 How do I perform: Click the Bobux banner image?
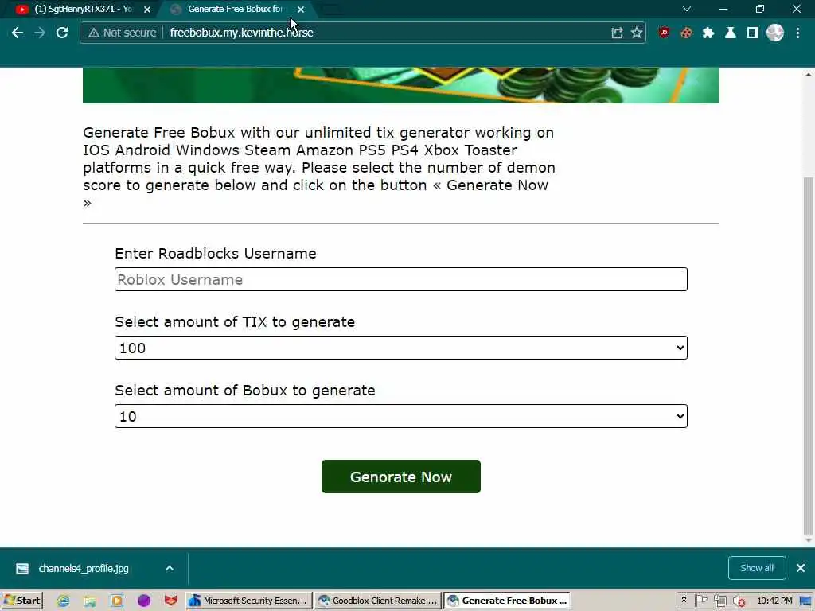401,85
